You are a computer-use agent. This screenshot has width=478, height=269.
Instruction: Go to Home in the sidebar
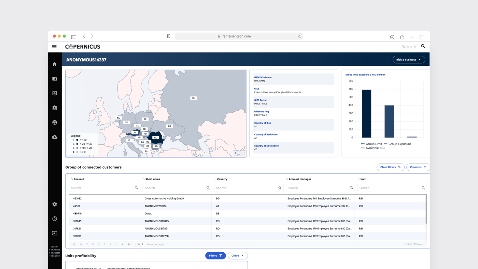[55, 64]
